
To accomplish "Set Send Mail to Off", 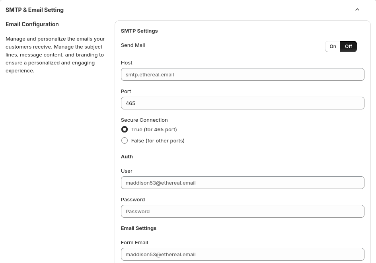I will pos(349,47).
